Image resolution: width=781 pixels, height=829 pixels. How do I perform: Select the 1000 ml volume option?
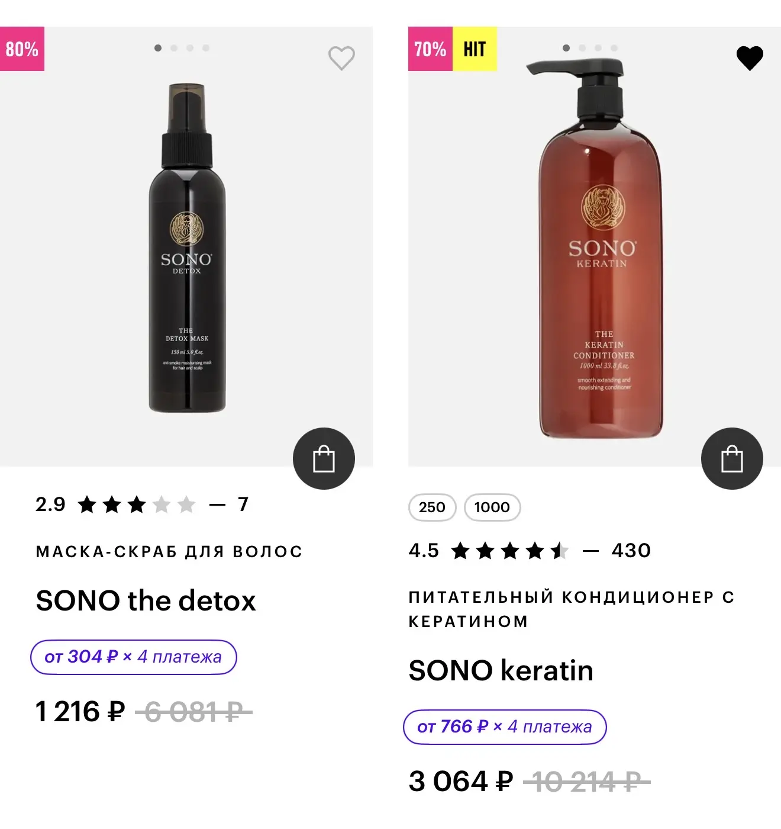tap(492, 507)
